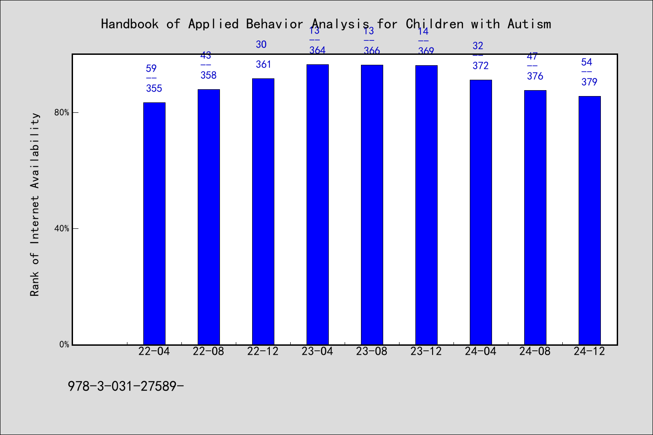Click the x-axis label 24-12
Screen dimensions: 653x435
tap(590, 352)
